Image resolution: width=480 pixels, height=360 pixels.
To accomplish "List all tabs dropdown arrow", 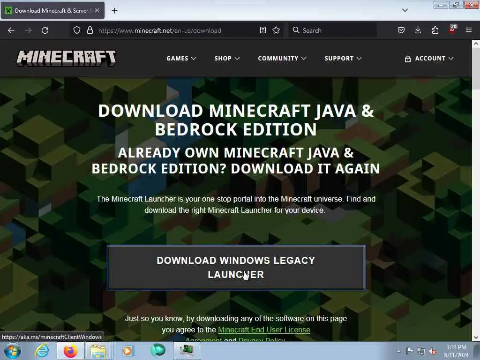I will 405,10.
